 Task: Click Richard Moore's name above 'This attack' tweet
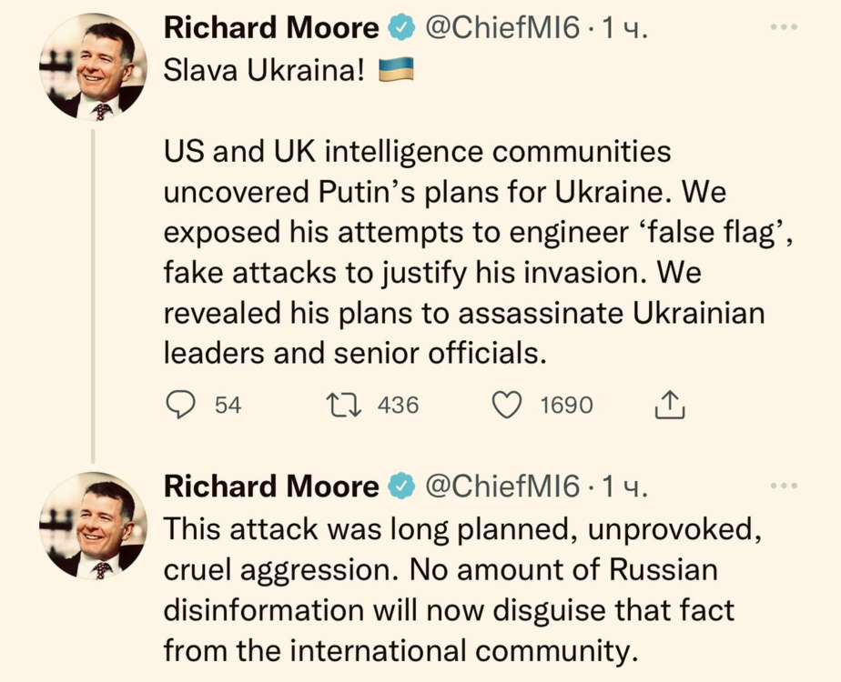coord(270,487)
